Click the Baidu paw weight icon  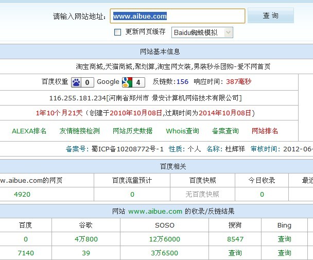coord(76,82)
